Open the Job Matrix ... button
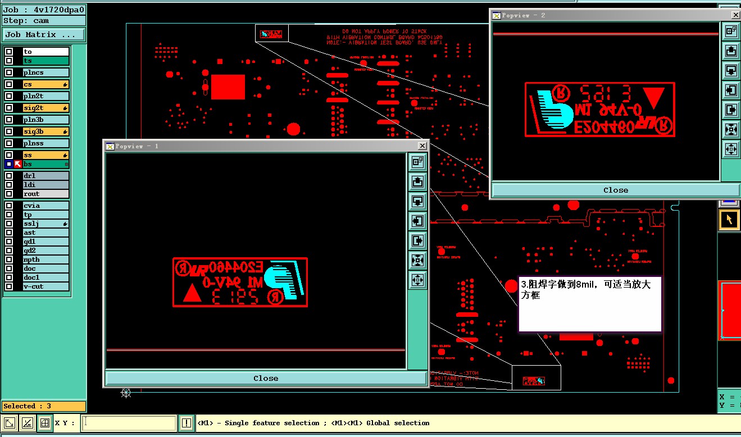The image size is (741, 437). [44, 35]
